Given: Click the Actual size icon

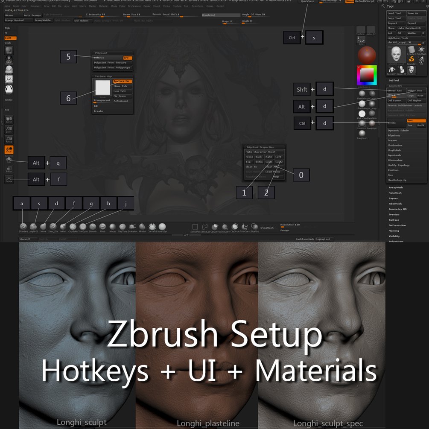Looking at the screenshot, I should 9,139.
